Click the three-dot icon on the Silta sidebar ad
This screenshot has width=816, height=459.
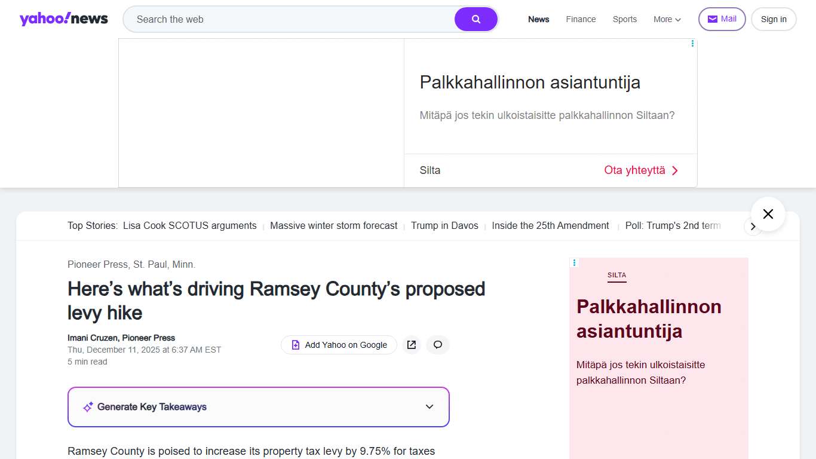point(574,262)
